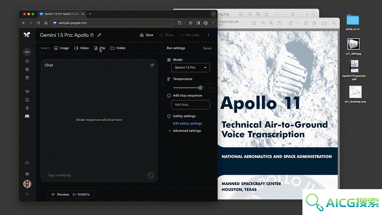Image resolution: width=382 pixels, height=215 pixels.
Task: Open the API key page from sidebar
Action: tap(27, 52)
